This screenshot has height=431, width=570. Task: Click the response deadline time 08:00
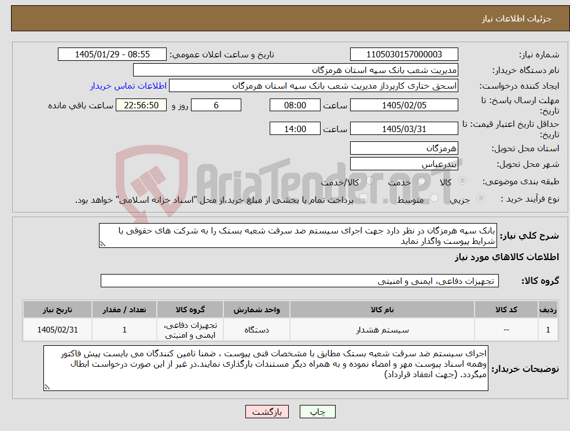[295, 105]
